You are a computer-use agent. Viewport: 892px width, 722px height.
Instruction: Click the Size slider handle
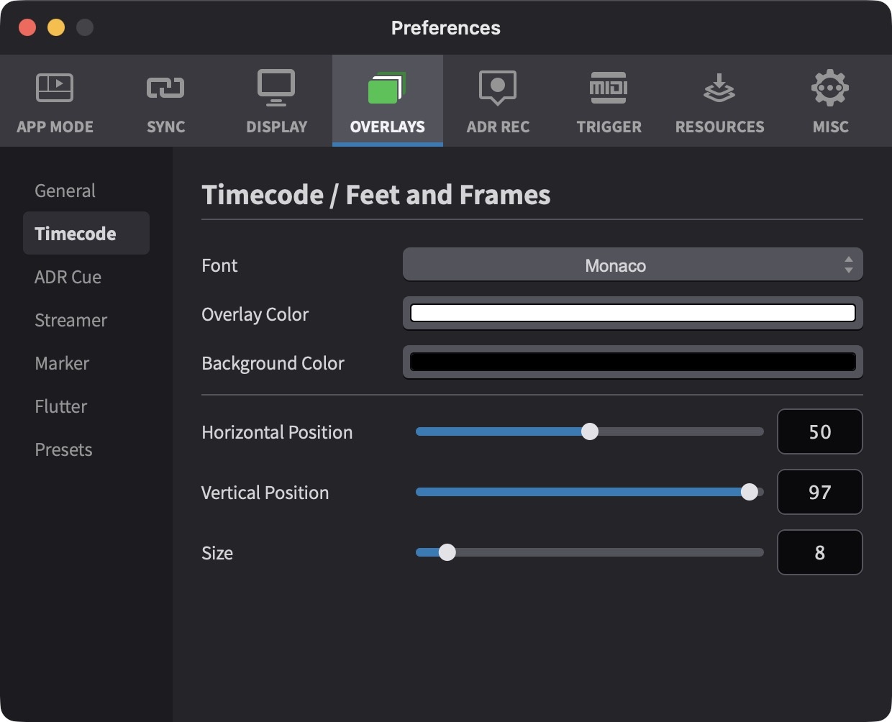click(447, 552)
